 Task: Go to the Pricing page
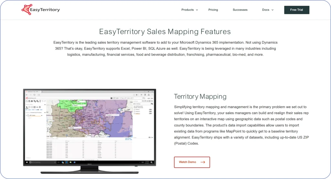(213, 10)
